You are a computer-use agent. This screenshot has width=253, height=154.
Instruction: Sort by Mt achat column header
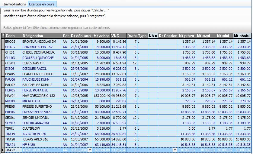[x=101, y=36]
